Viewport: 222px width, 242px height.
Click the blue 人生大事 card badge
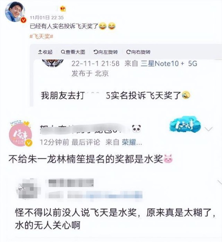(185, 124)
